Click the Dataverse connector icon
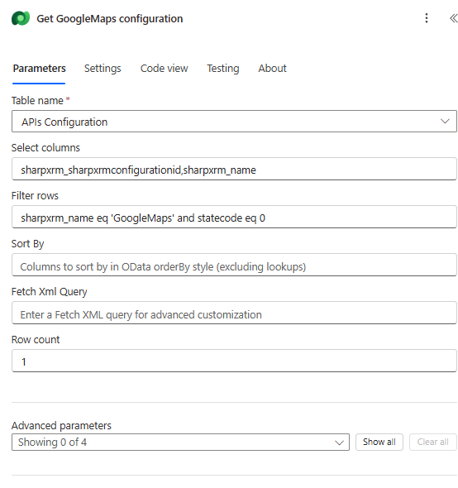The height and width of the screenshot is (488, 458). (21, 18)
